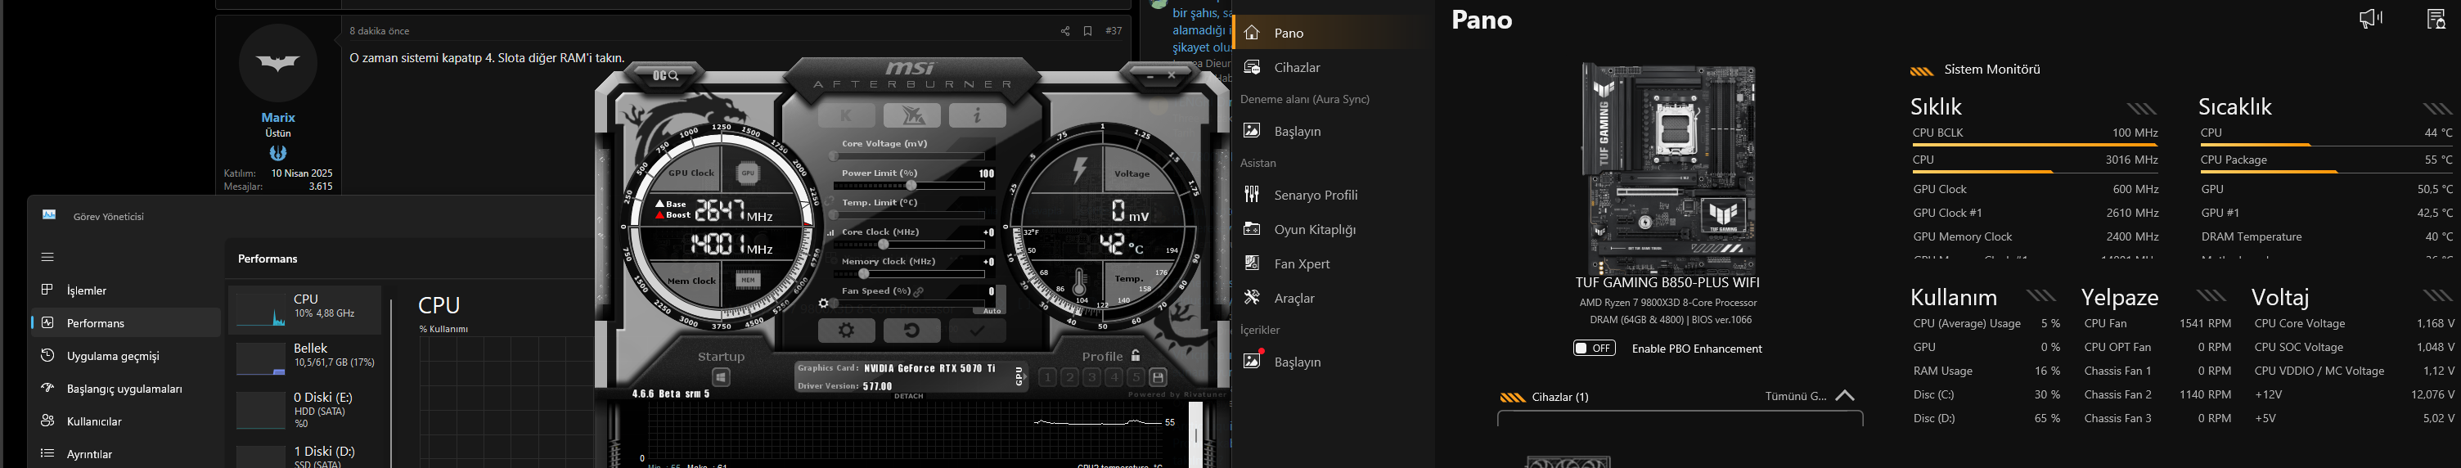Screen dimensions: 2461x468
Task: Toggle Enable PBO Enhancement switch
Action: [1595, 348]
